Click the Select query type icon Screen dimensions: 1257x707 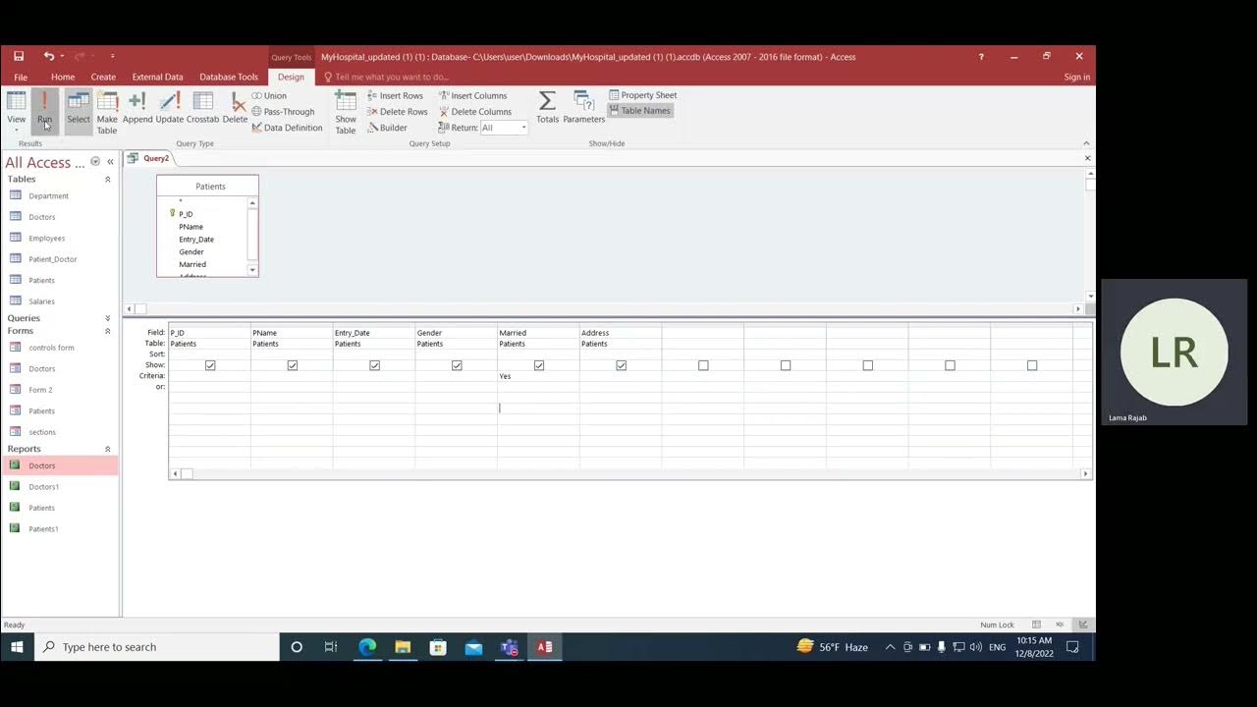[x=79, y=111]
